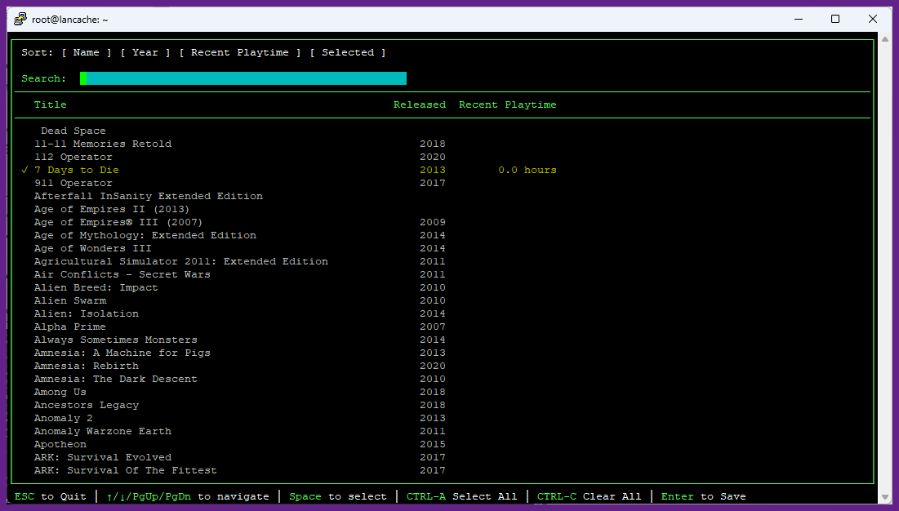
Task: Select Amnesia: A Machine for Pigs
Action: coord(122,353)
